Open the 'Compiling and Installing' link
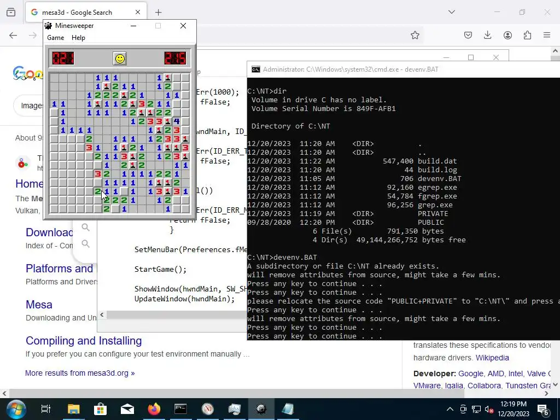 84,341
